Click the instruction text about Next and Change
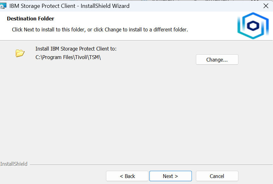The width and height of the screenshot is (273, 184). point(100,30)
